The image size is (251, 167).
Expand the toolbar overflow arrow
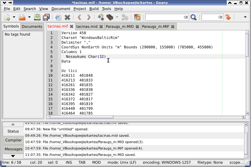(x=245, y=17)
